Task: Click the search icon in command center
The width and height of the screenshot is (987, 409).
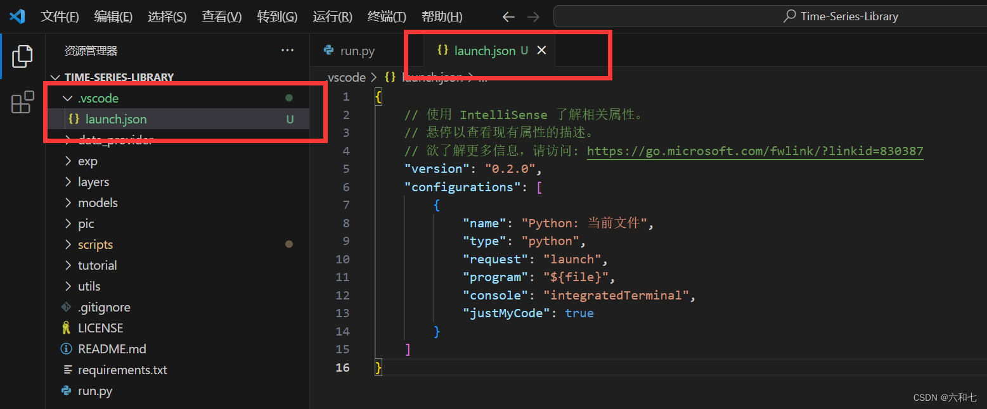Action: 790,16
